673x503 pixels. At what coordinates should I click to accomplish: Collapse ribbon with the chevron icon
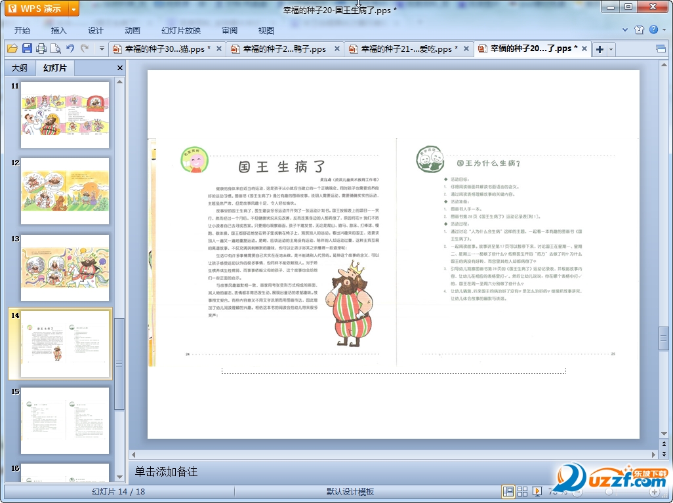pos(625,30)
